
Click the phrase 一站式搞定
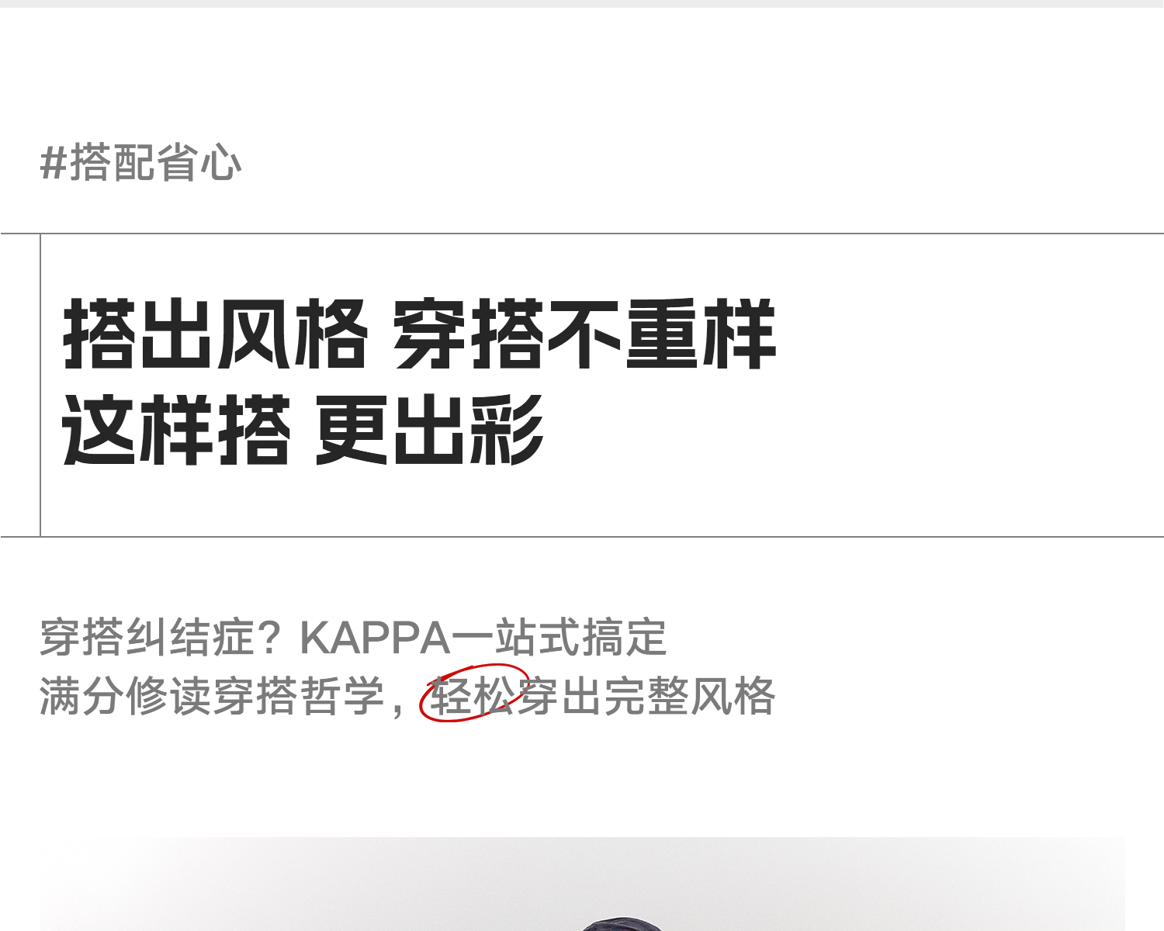coord(559,638)
